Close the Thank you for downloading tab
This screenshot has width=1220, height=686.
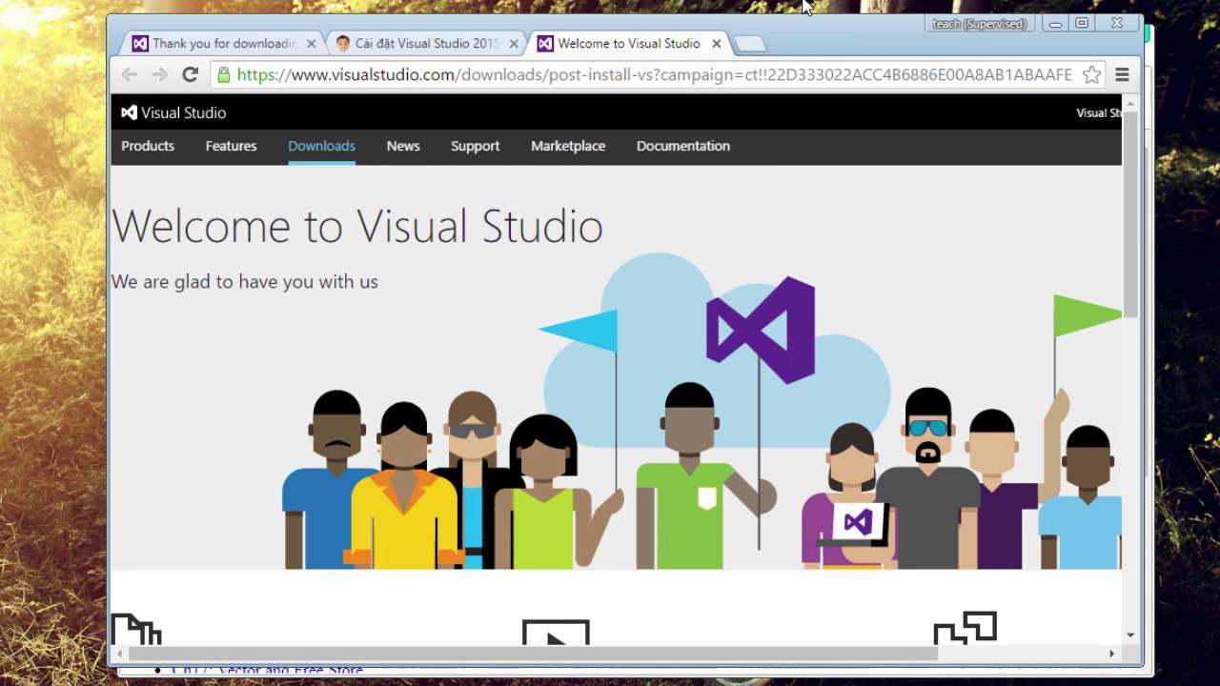312,44
